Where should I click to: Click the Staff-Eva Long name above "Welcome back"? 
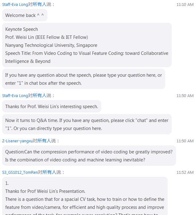click(15, 5)
